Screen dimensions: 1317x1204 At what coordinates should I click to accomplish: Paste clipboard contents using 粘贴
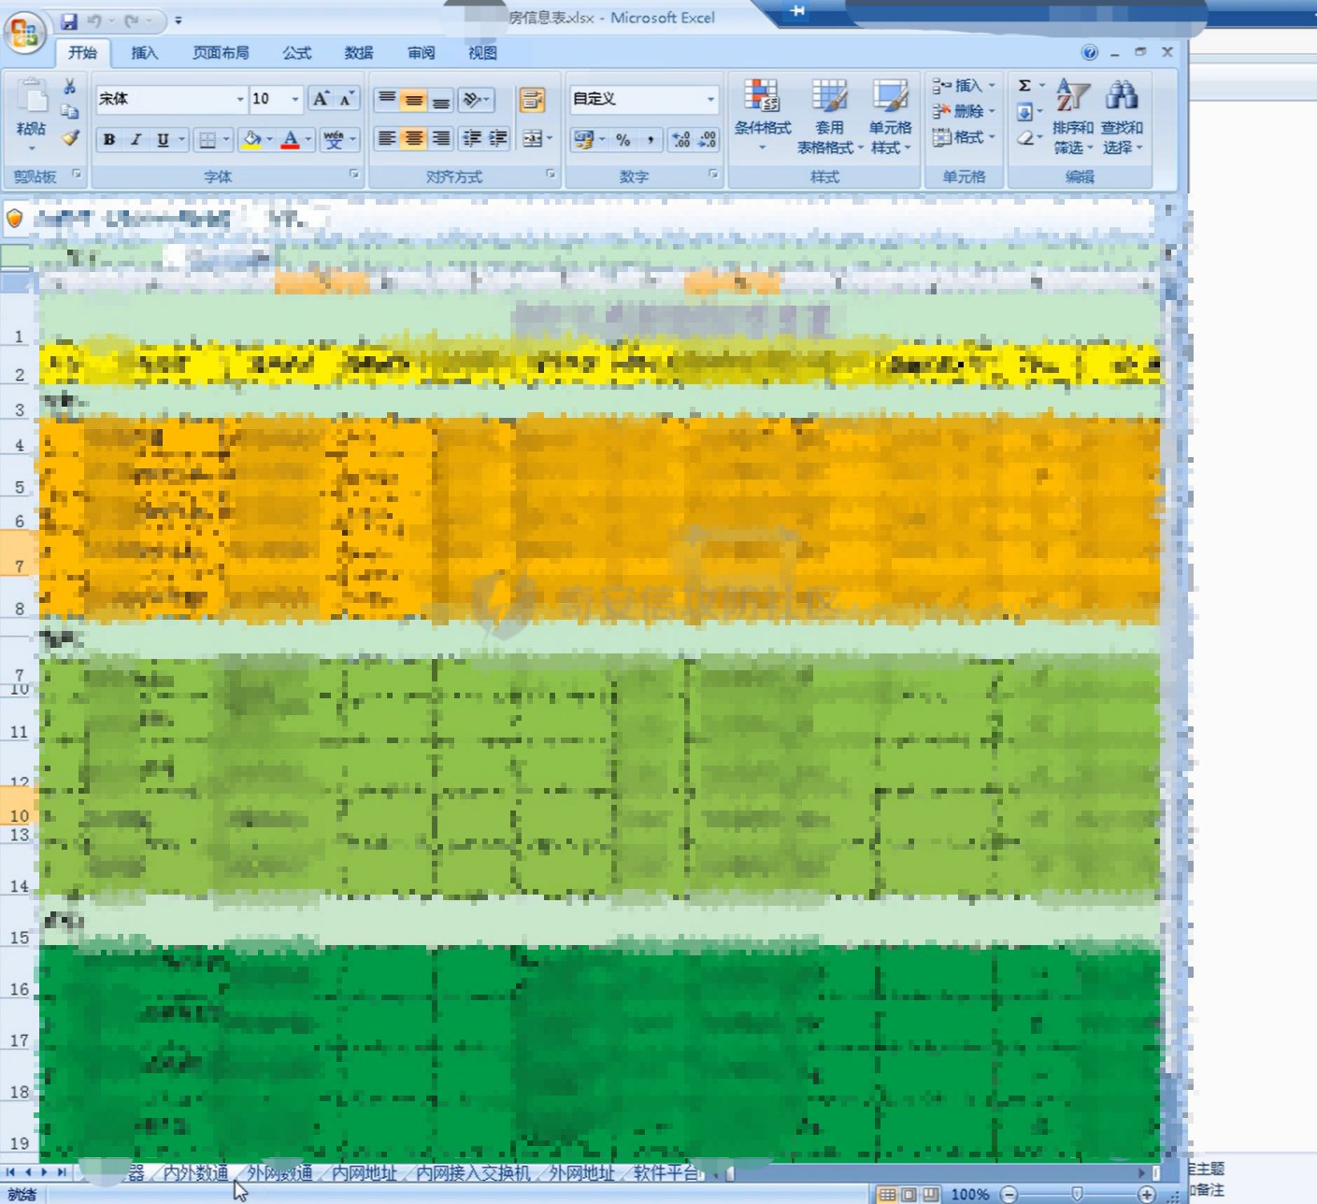31,114
